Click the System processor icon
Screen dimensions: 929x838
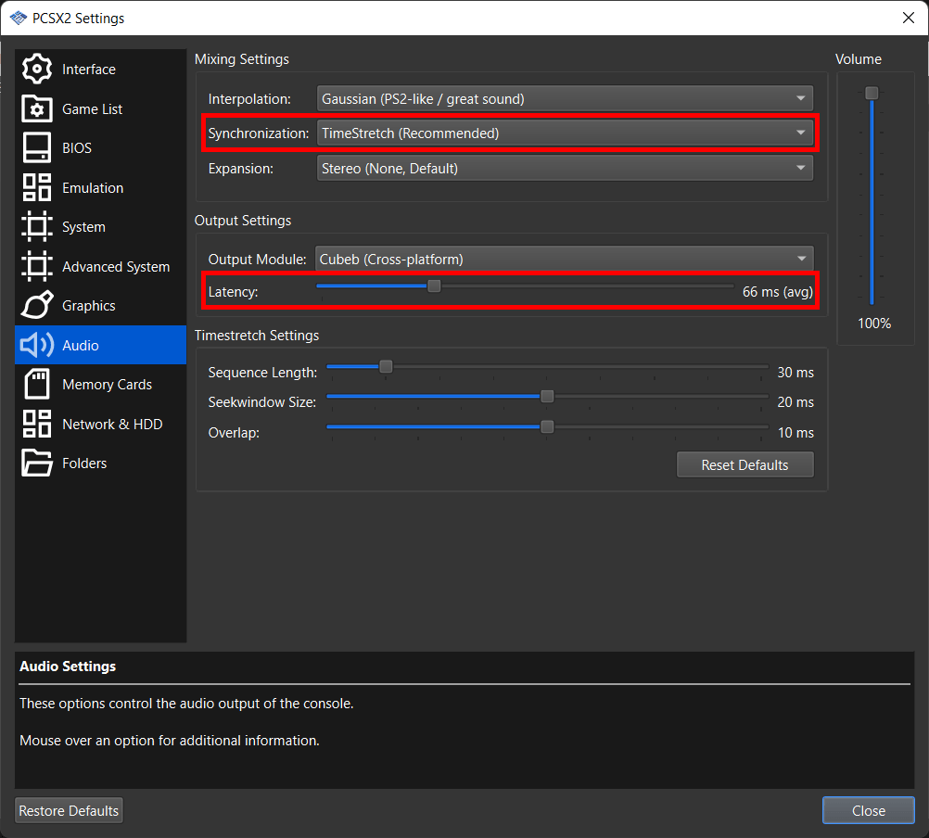[x=37, y=226]
